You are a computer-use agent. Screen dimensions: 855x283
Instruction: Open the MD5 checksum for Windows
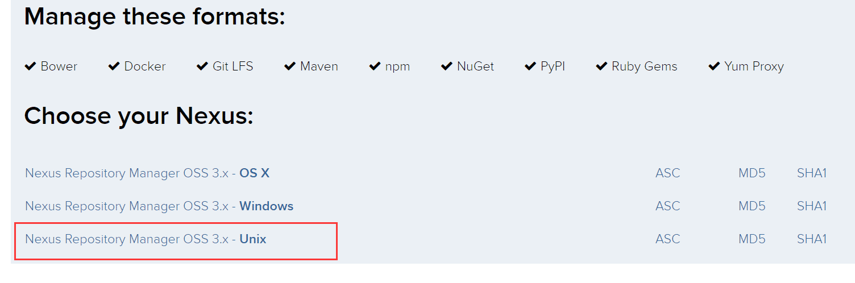pyautogui.click(x=752, y=206)
